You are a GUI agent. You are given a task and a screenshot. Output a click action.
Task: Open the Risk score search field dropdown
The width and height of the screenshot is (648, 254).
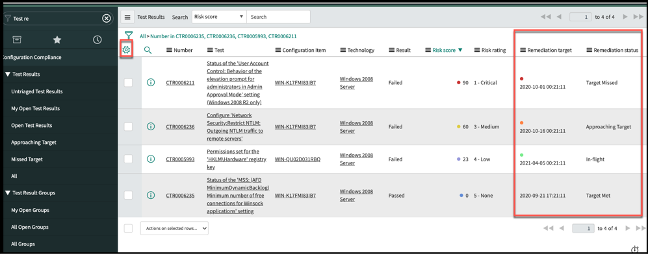[x=219, y=17]
